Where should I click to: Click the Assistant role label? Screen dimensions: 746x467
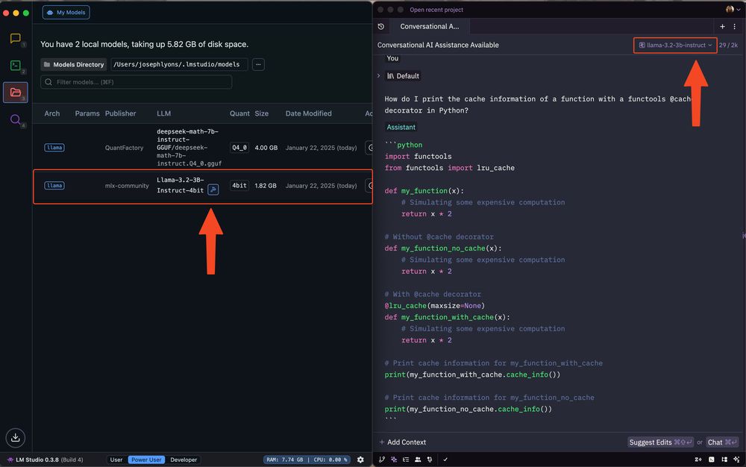tap(401, 127)
